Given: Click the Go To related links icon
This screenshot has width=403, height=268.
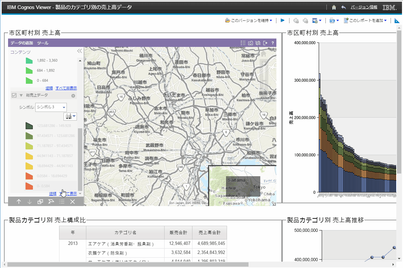Looking at the screenshot, I should coord(315,20).
